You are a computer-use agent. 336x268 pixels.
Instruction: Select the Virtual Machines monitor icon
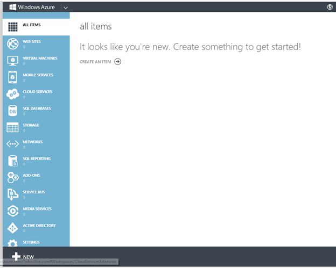pyautogui.click(x=12, y=61)
